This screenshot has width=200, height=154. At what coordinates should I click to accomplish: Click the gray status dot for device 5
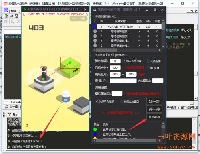[95, 45]
